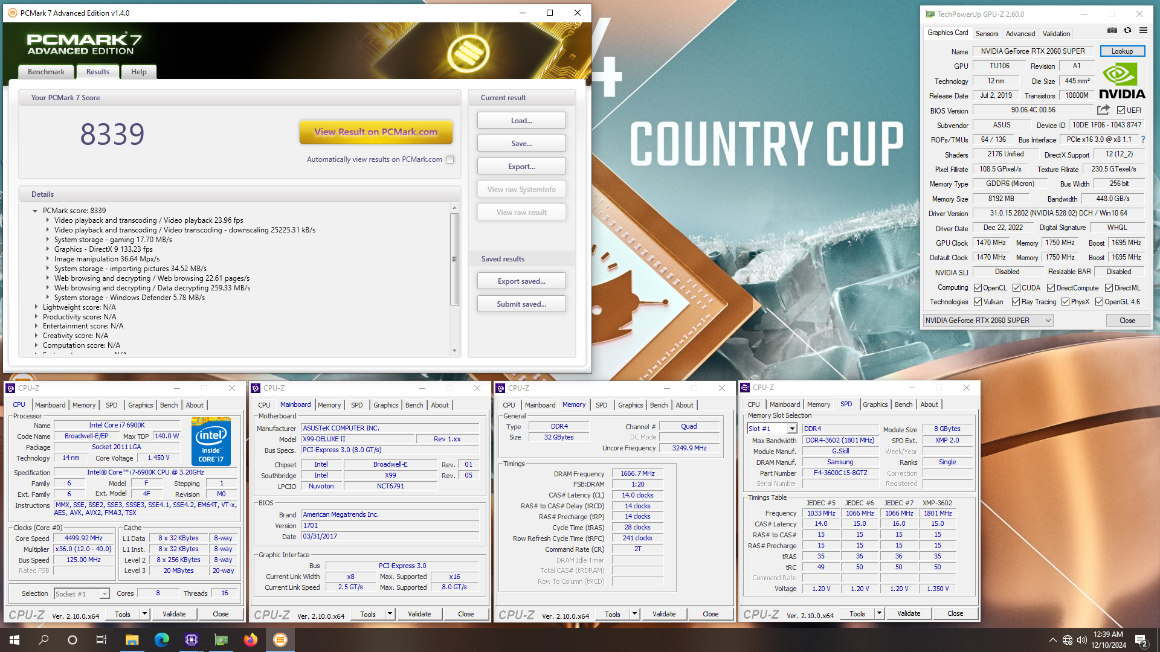
Task: Toggle the Vulkan checkbox
Action: (978, 302)
